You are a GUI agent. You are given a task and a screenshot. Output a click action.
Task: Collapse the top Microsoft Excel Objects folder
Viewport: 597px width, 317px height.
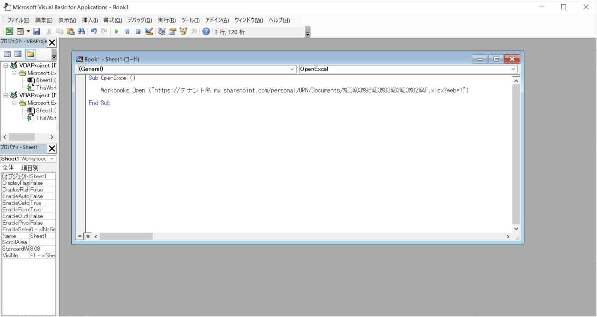click(x=14, y=73)
